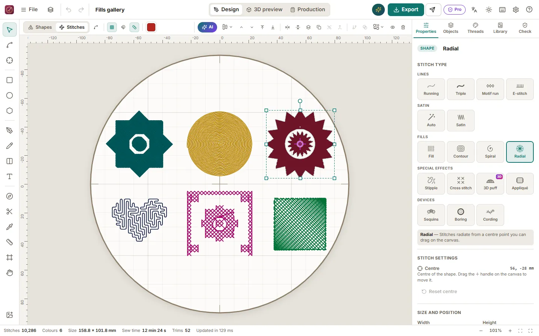Click the undo arrow
This screenshot has height=336, width=539.
(x=68, y=10)
